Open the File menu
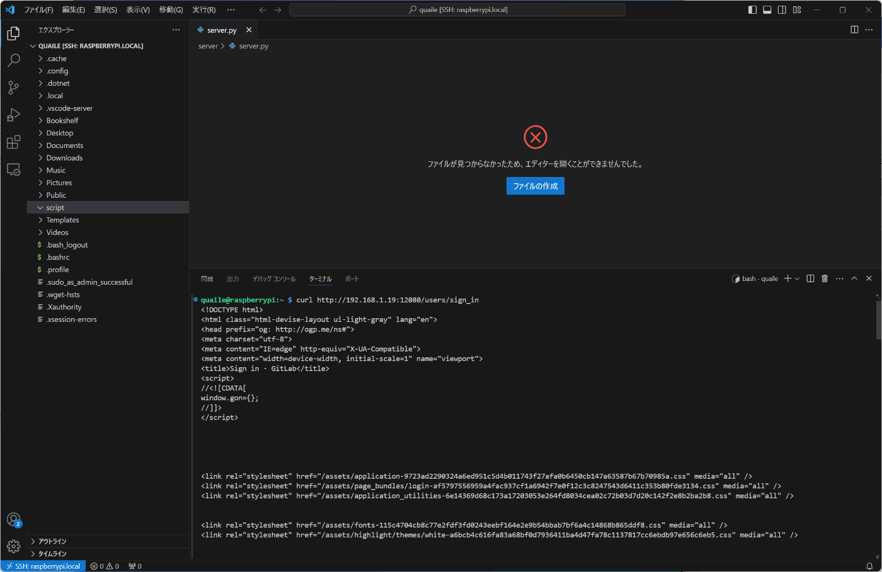Screen dimensions: 882x572 38,10
